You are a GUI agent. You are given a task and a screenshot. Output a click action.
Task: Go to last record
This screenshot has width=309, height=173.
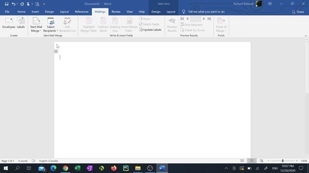[209, 19]
